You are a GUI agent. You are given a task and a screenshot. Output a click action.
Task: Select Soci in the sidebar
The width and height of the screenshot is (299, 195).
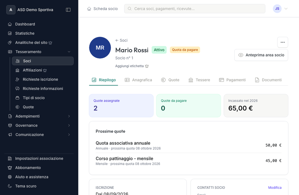pos(43,61)
